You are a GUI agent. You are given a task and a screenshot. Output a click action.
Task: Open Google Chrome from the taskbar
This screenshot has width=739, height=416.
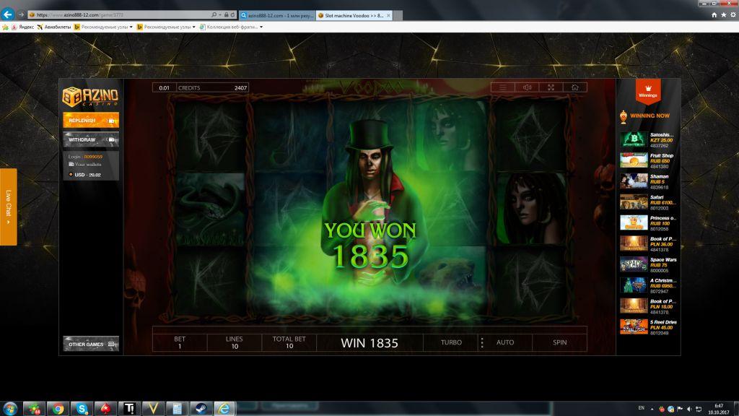click(58, 409)
